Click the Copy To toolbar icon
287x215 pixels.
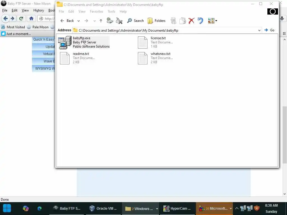tap(182, 21)
